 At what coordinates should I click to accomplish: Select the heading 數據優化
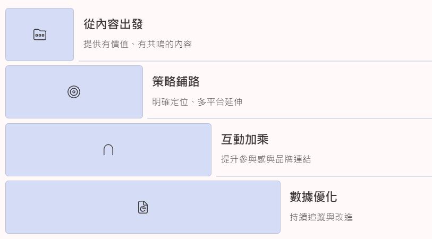(x=314, y=197)
